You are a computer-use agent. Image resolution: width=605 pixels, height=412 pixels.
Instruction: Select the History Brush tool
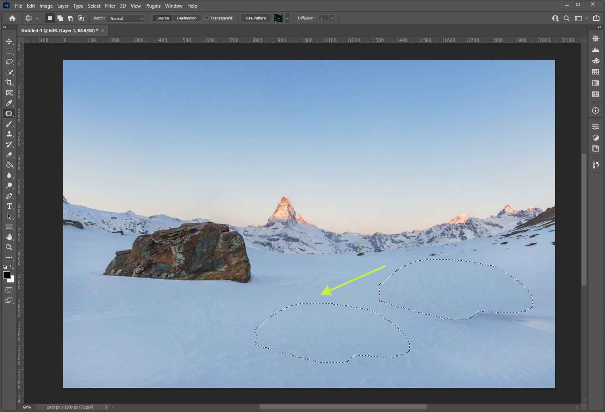(9, 144)
